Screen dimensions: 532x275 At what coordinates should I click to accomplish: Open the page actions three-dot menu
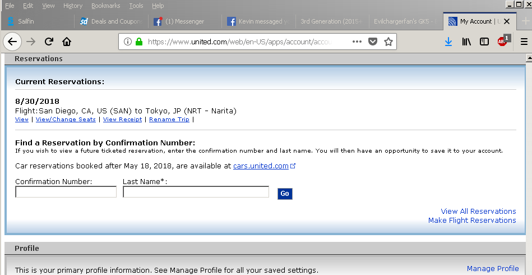click(x=357, y=42)
